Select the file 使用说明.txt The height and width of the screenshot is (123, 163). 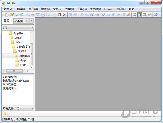10,88
